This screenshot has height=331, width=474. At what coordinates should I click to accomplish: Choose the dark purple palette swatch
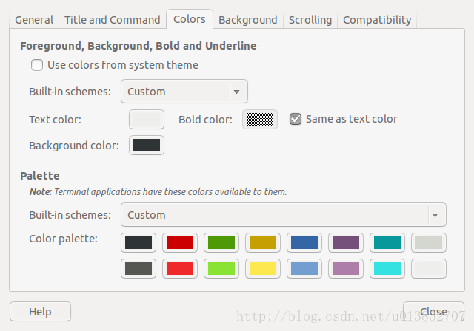pos(346,242)
